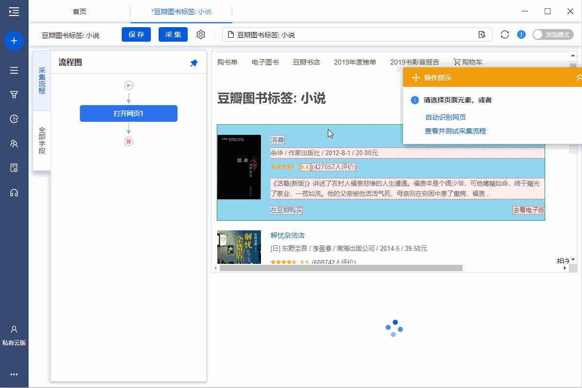Click the blue info icon in the toolbar
The image size is (582, 388).
point(521,34)
